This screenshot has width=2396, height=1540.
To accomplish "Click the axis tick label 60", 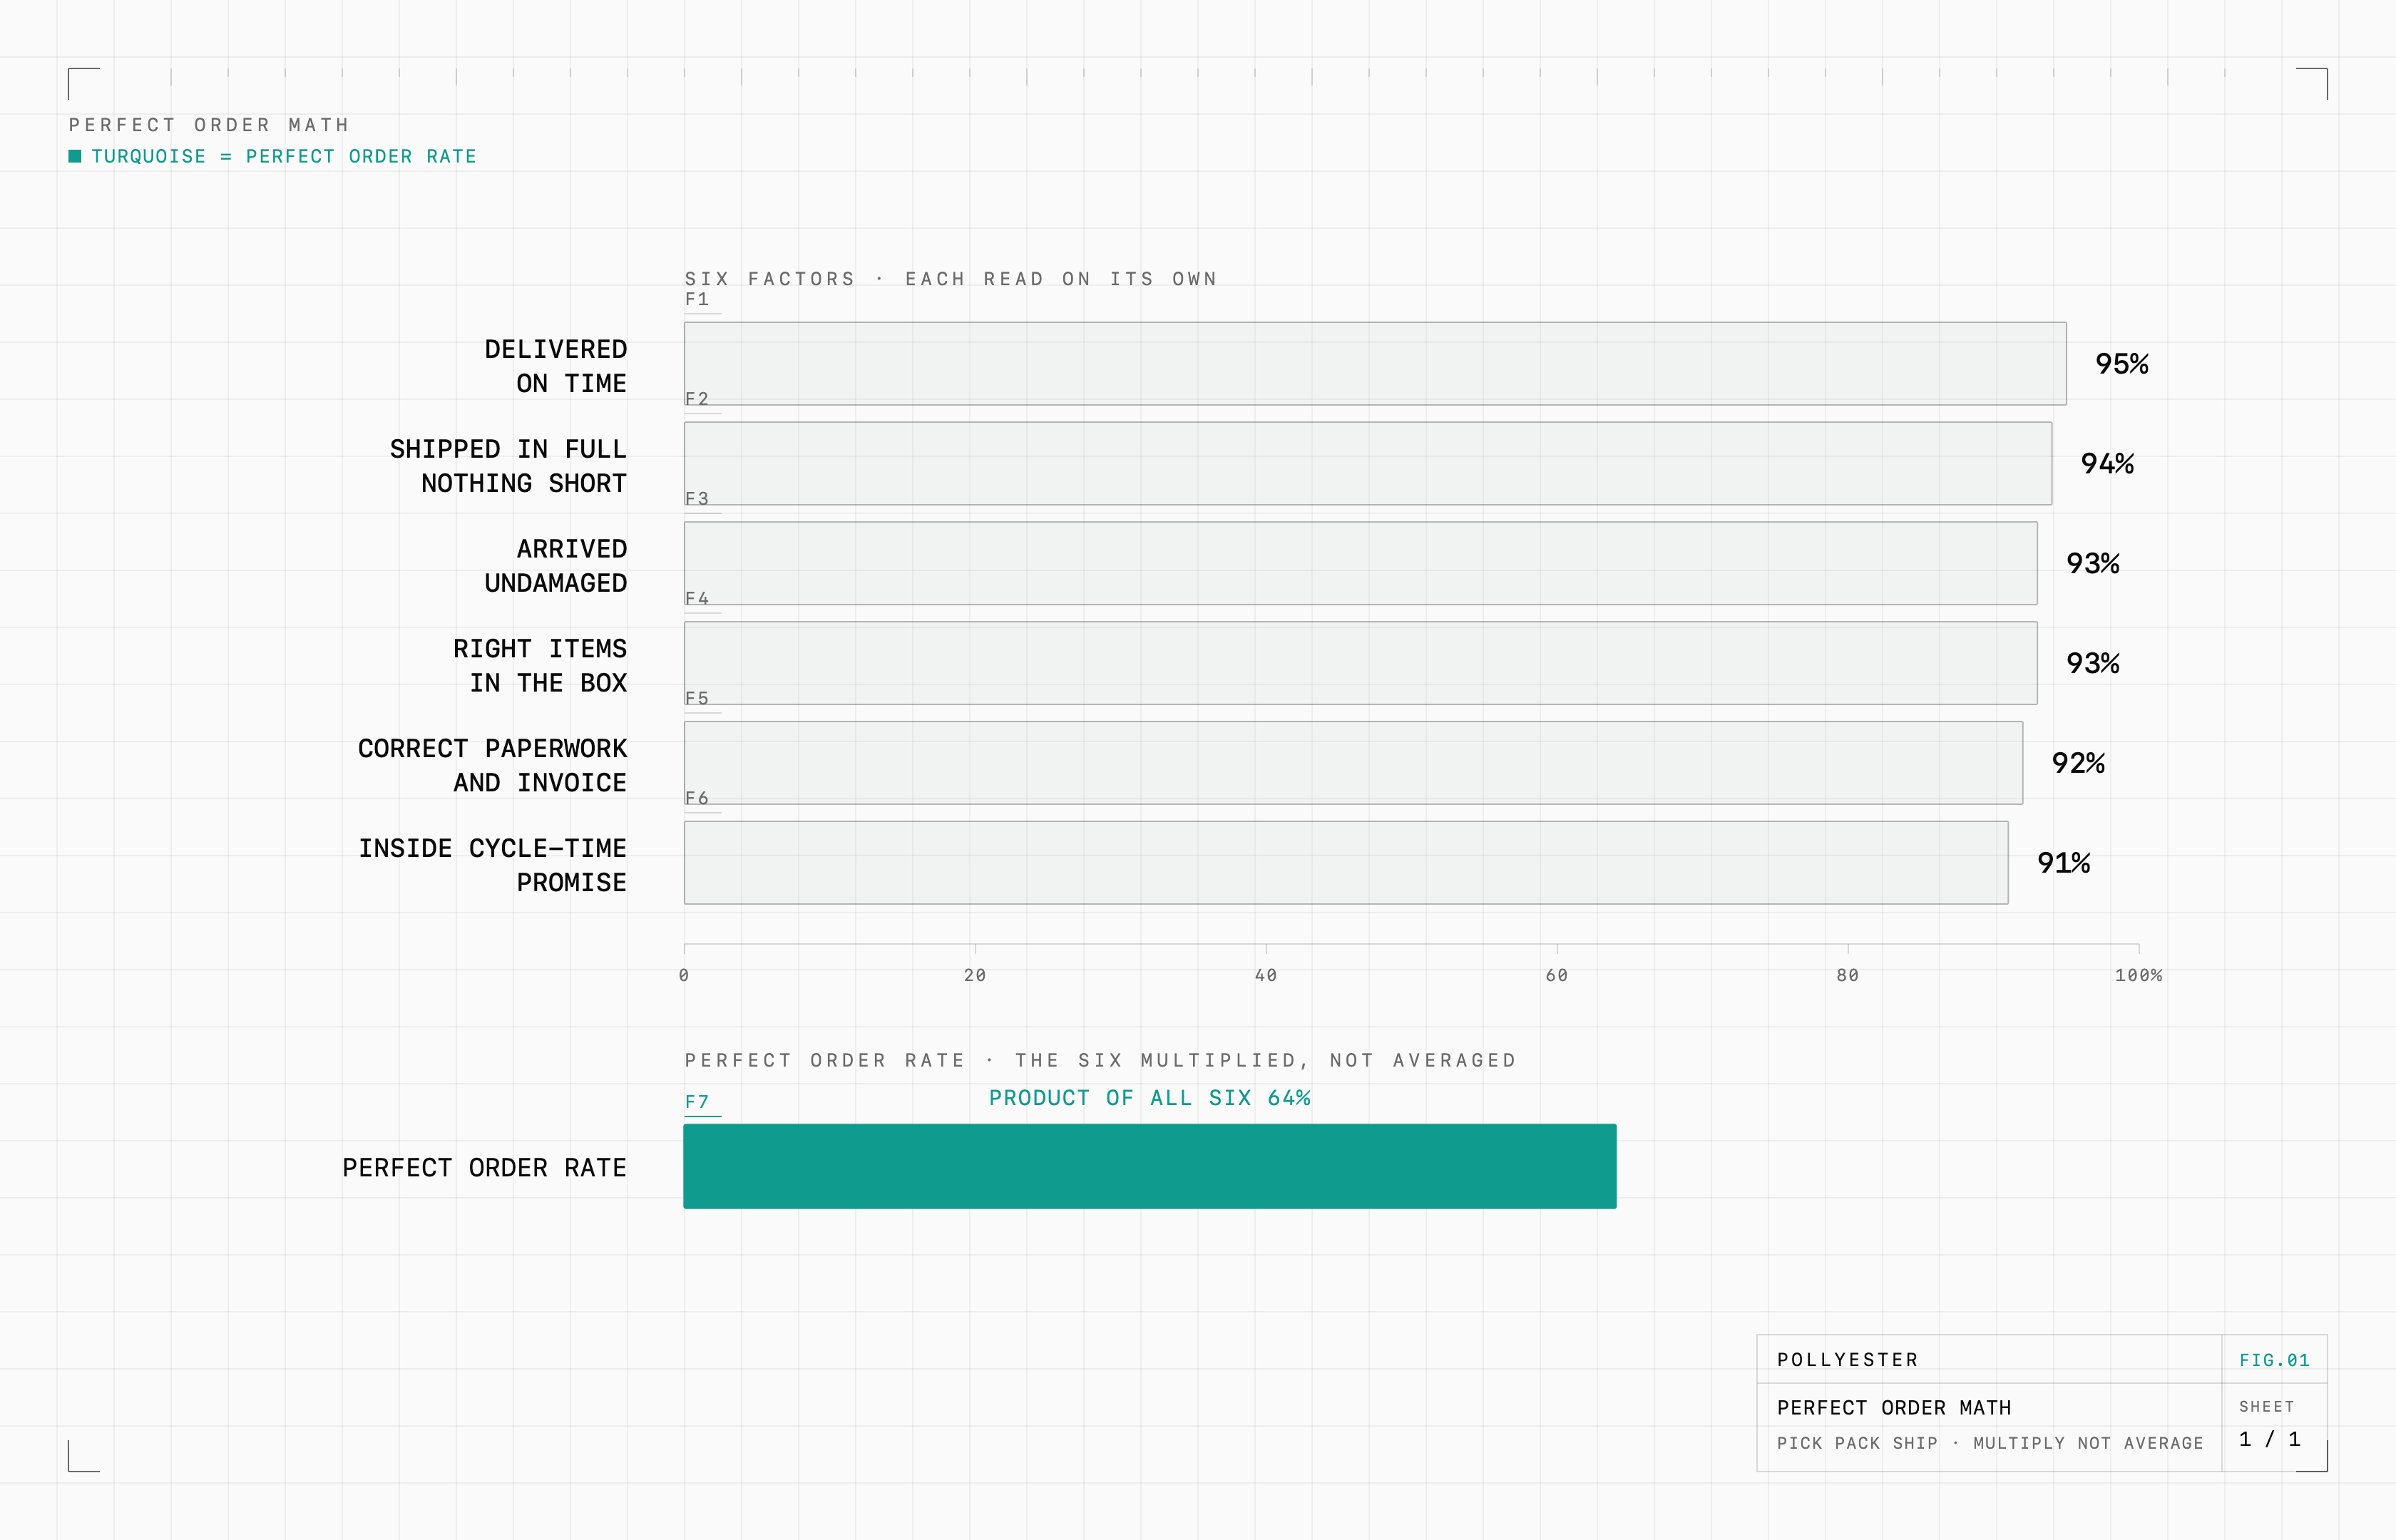I will (1557, 975).
